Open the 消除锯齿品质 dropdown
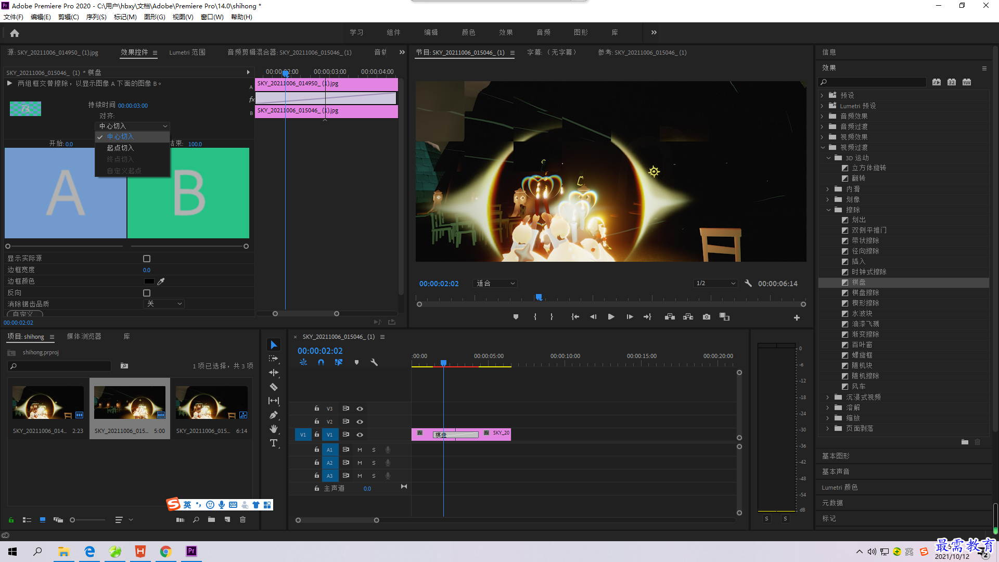The width and height of the screenshot is (999, 562). (x=164, y=304)
